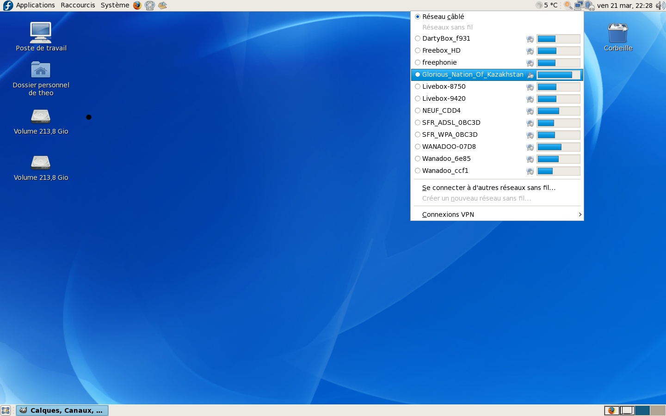Click the magnifier search icon in tray

(x=568, y=6)
